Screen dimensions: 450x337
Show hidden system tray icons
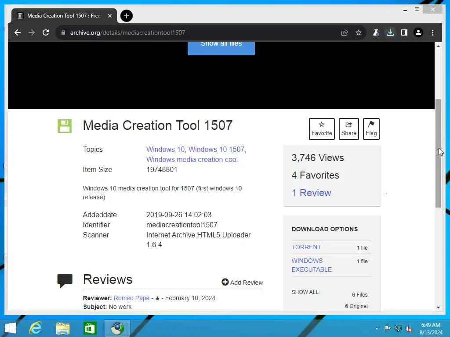[x=377, y=329]
